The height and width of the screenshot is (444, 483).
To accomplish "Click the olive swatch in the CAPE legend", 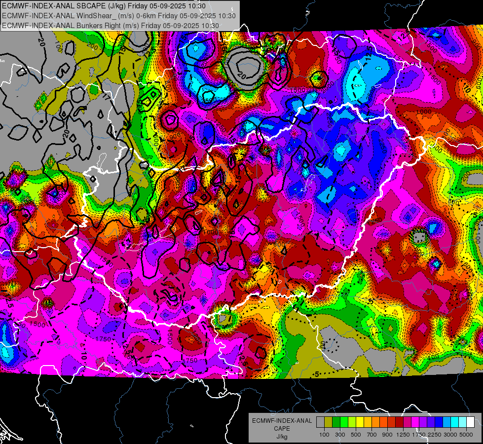I will (x=329, y=422).
